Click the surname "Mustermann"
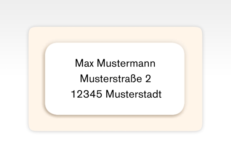This screenshot has width=231, height=158. (126, 63)
